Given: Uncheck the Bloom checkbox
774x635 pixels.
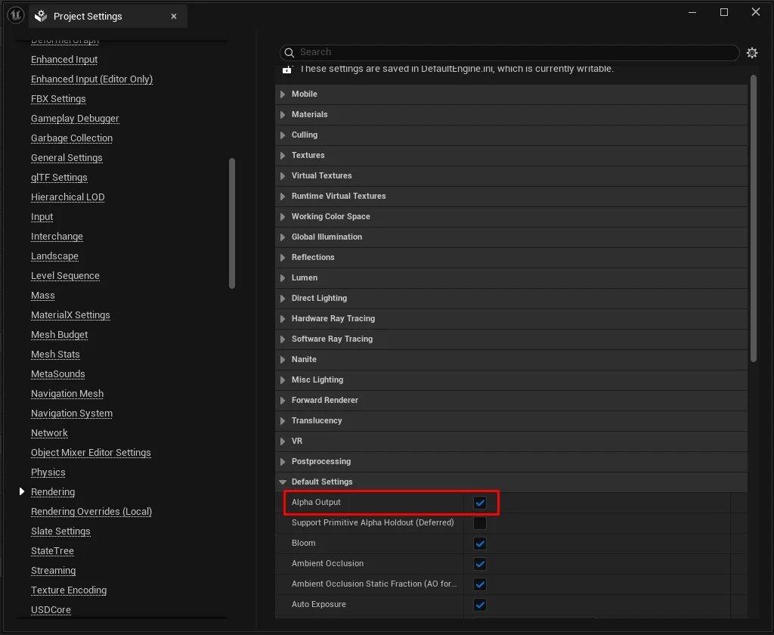Looking at the screenshot, I should tap(480, 544).
